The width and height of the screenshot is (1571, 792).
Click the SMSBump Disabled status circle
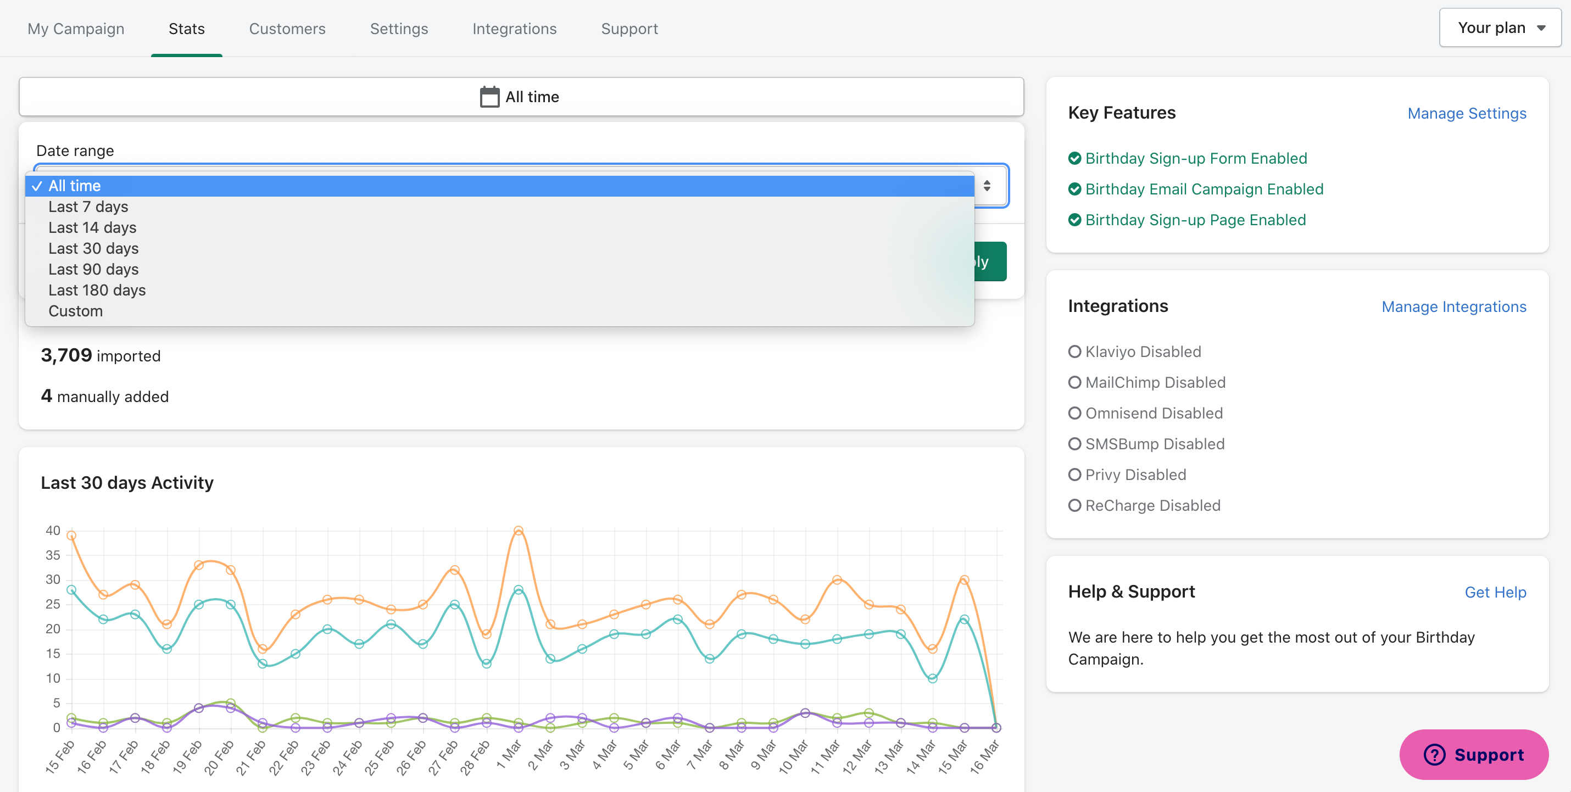pos(1074,444)
